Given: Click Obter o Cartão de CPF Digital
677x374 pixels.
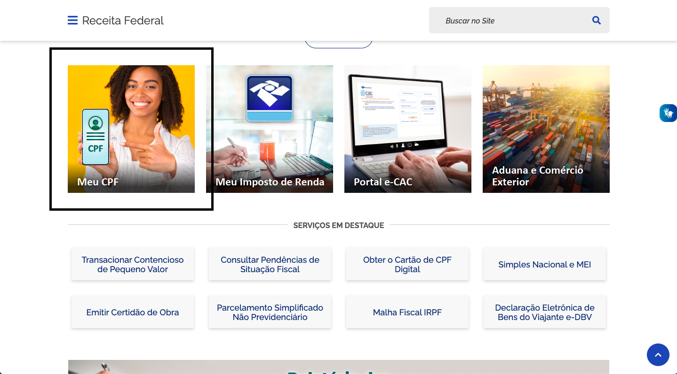Looking at the screenshot, I should click(407, 264).
